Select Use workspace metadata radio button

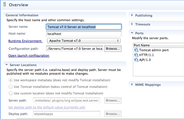pyautogui.click(x=11, y=80)
